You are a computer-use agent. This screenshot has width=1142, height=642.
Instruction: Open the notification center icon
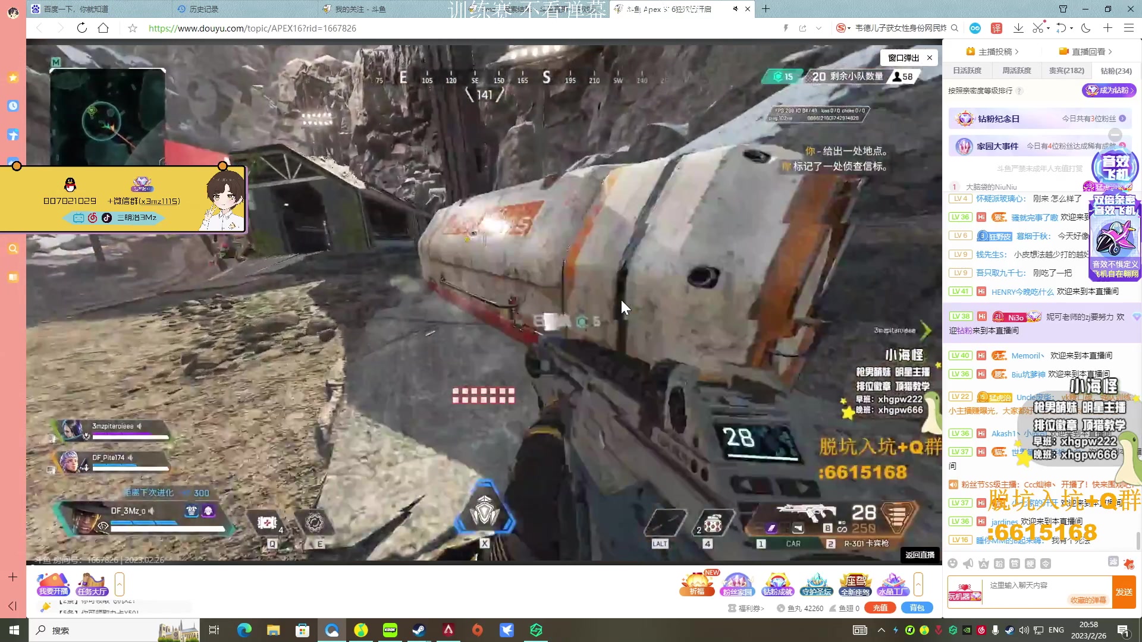[x=1124, y=630]
